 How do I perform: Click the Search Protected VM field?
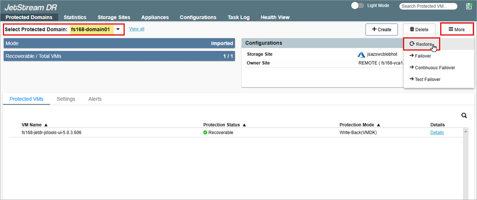pos(428,6)
